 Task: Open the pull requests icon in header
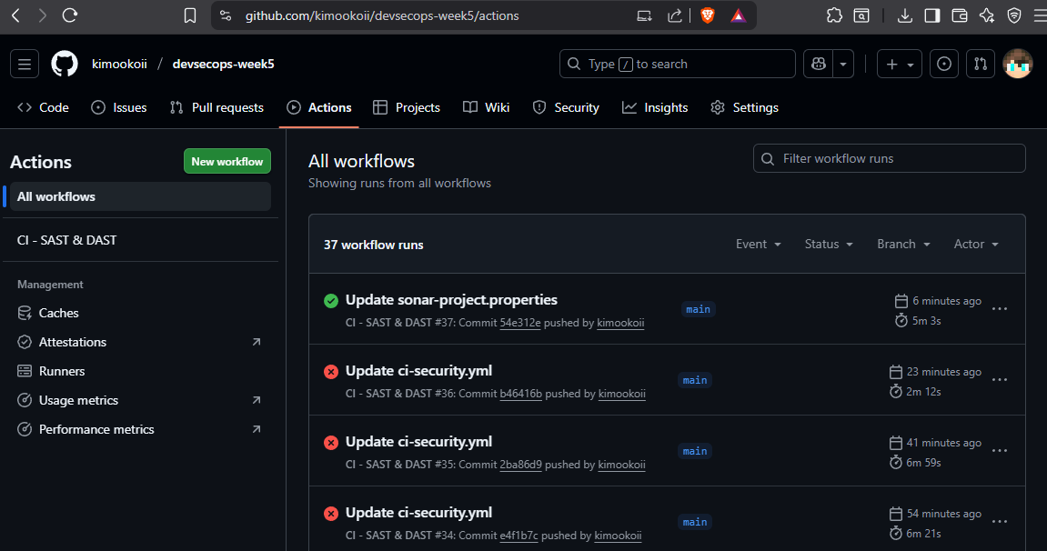tap(980, 64)
